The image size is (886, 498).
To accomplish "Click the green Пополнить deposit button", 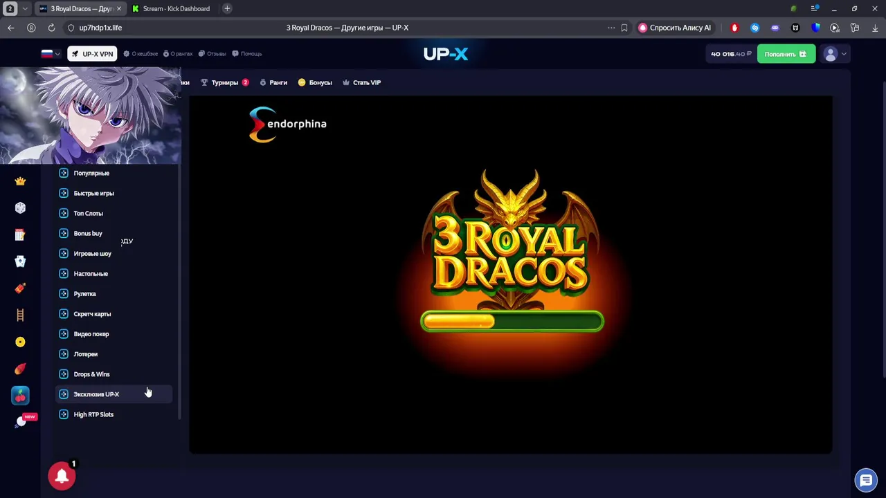I will [x=786, y=54].
